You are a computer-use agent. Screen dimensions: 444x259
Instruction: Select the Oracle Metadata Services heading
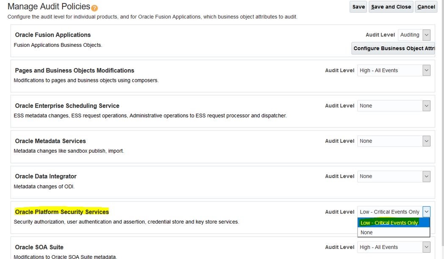point(50,140)
